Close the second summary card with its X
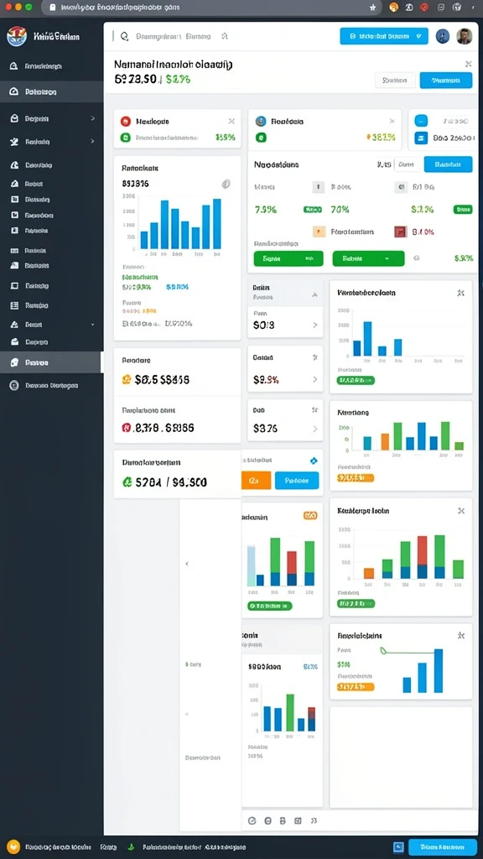 tap(392, 121)
